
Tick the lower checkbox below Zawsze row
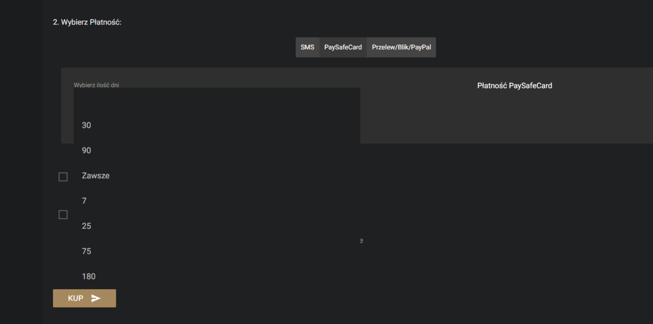tap(63, 215)
